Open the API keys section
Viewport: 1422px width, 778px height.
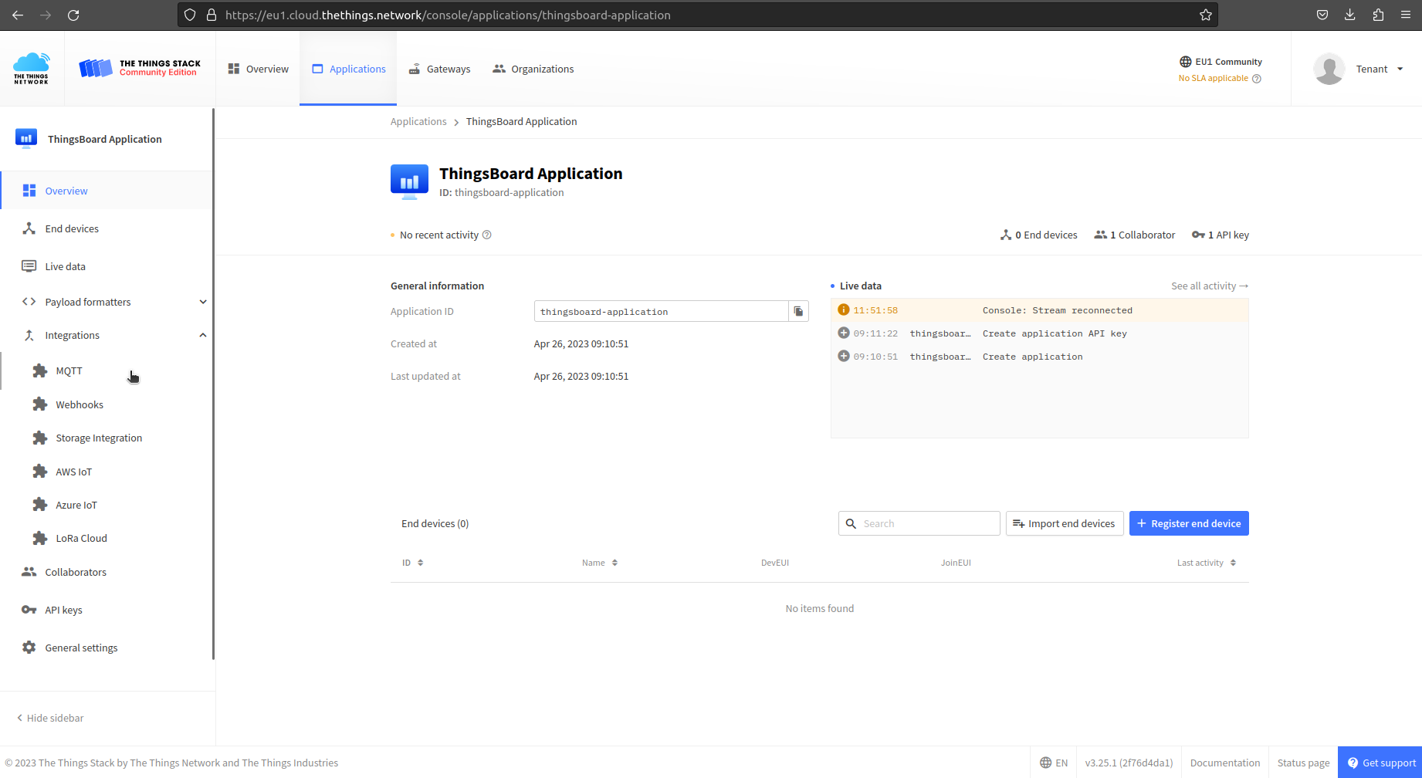[63, 609]
